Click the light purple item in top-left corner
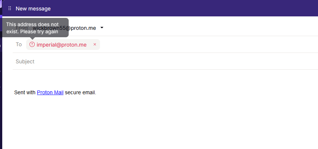 1,4
